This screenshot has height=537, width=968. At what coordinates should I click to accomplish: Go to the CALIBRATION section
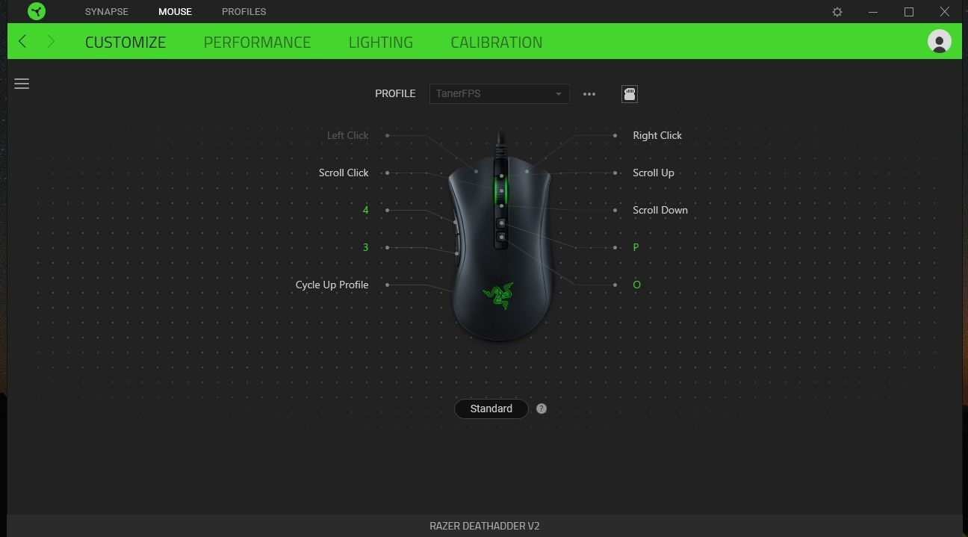pos(497,43)
